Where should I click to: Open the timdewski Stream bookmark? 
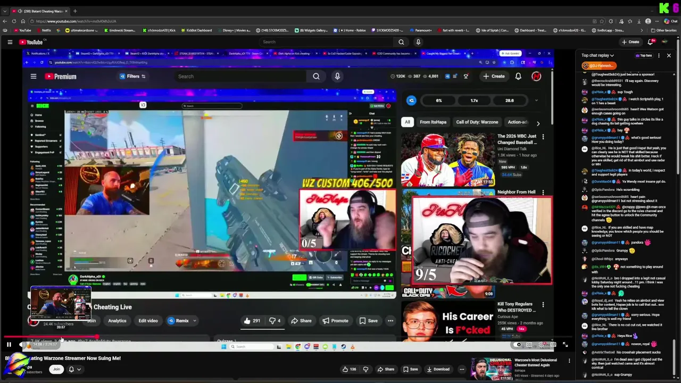[x=119, y=30]
